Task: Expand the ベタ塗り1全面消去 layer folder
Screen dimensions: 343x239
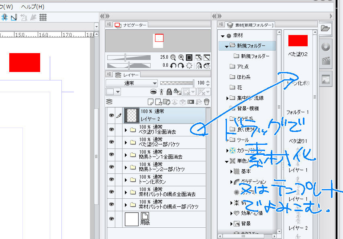Action: tap(126, 130)
